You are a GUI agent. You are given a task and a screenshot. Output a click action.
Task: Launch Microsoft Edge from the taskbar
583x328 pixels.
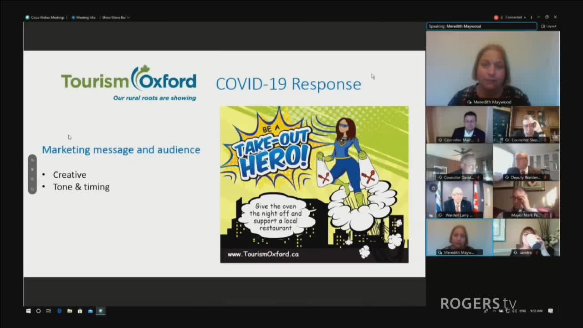59,311
